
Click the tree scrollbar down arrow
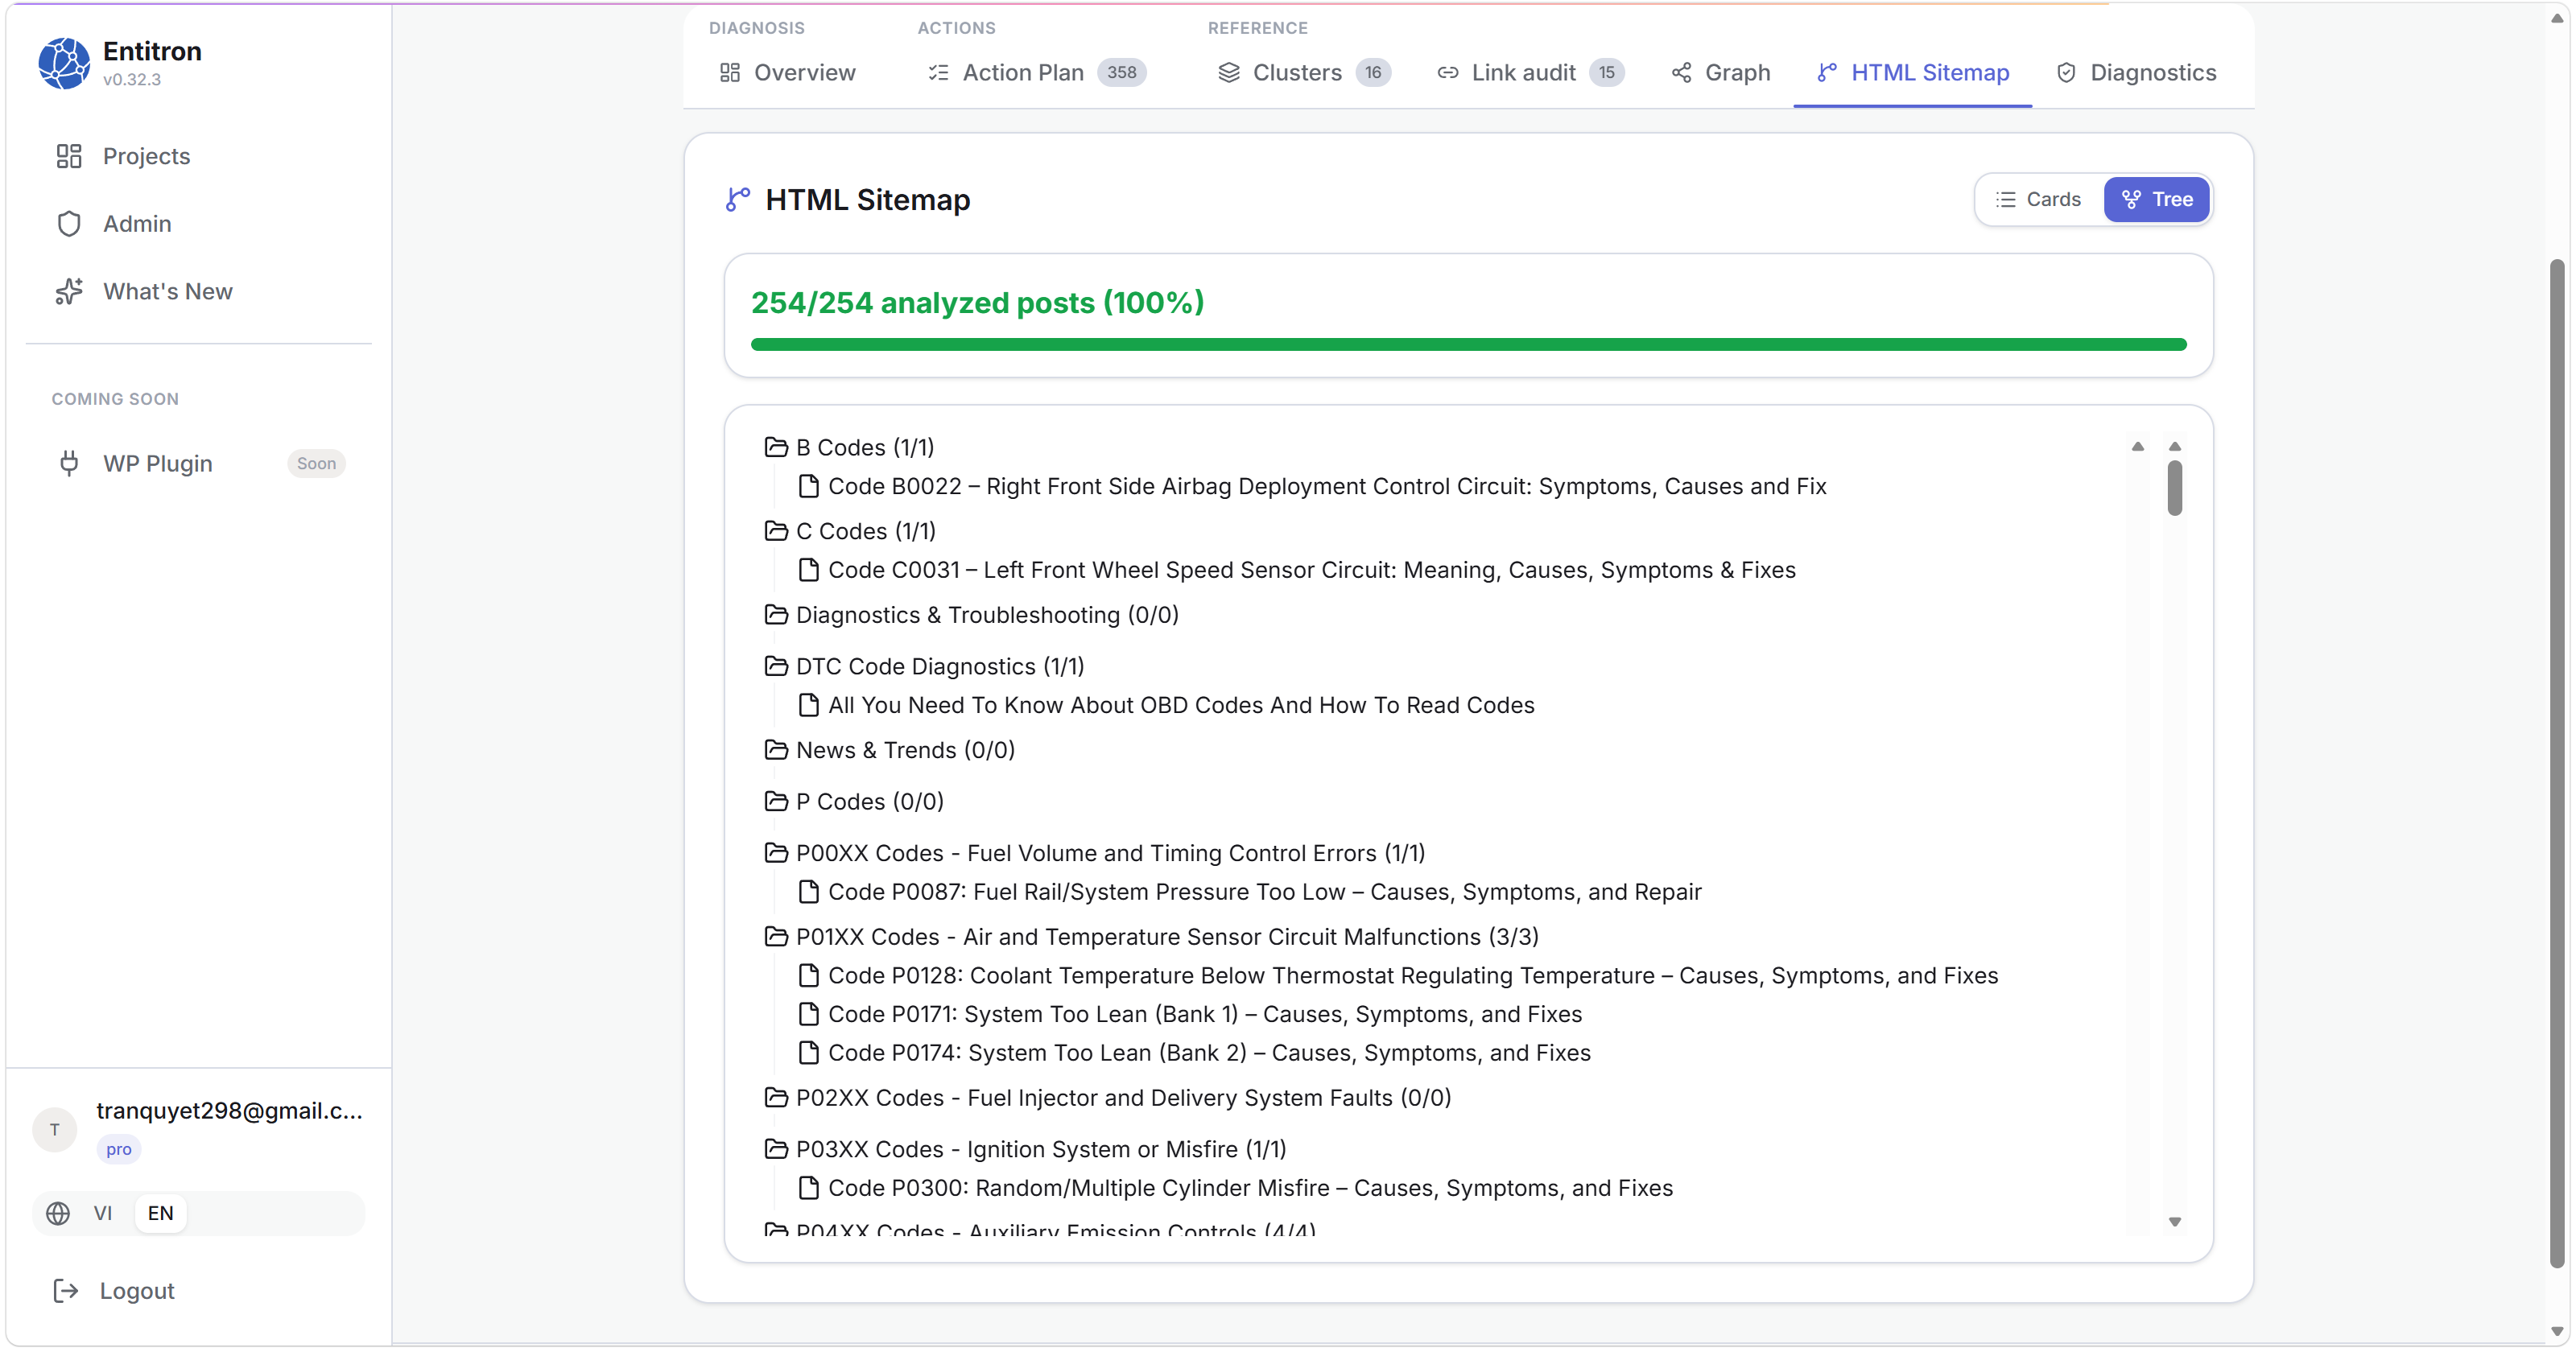coord(2174,1222)
